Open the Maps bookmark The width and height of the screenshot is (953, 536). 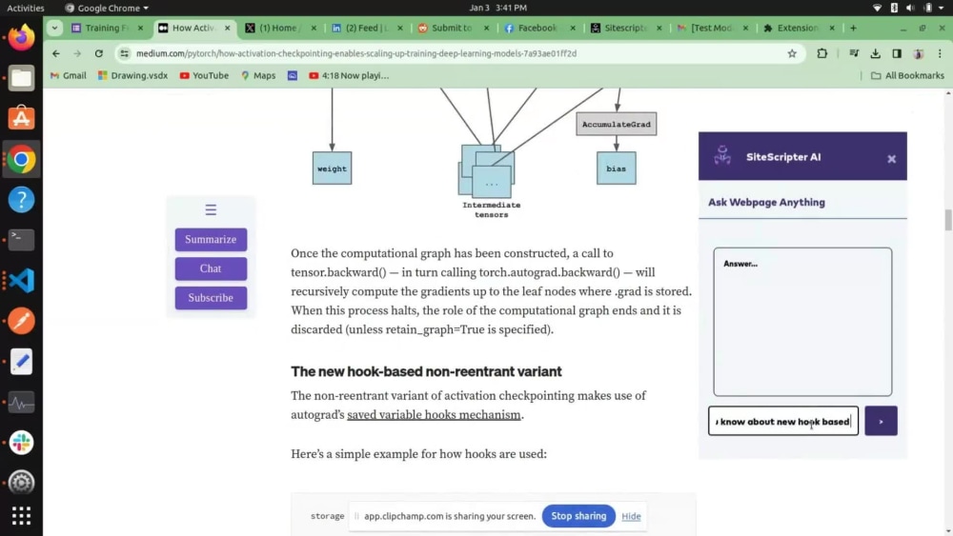258,76
